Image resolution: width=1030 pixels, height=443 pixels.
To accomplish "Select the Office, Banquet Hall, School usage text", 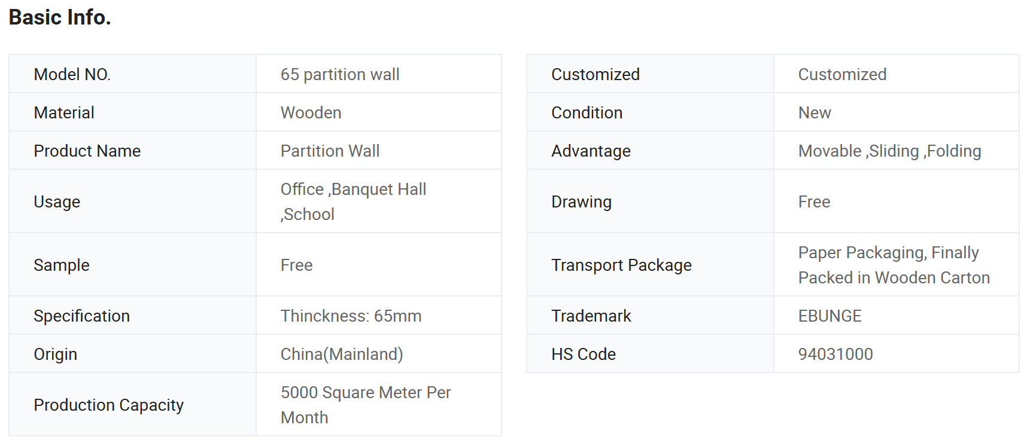I will [353, 201].
